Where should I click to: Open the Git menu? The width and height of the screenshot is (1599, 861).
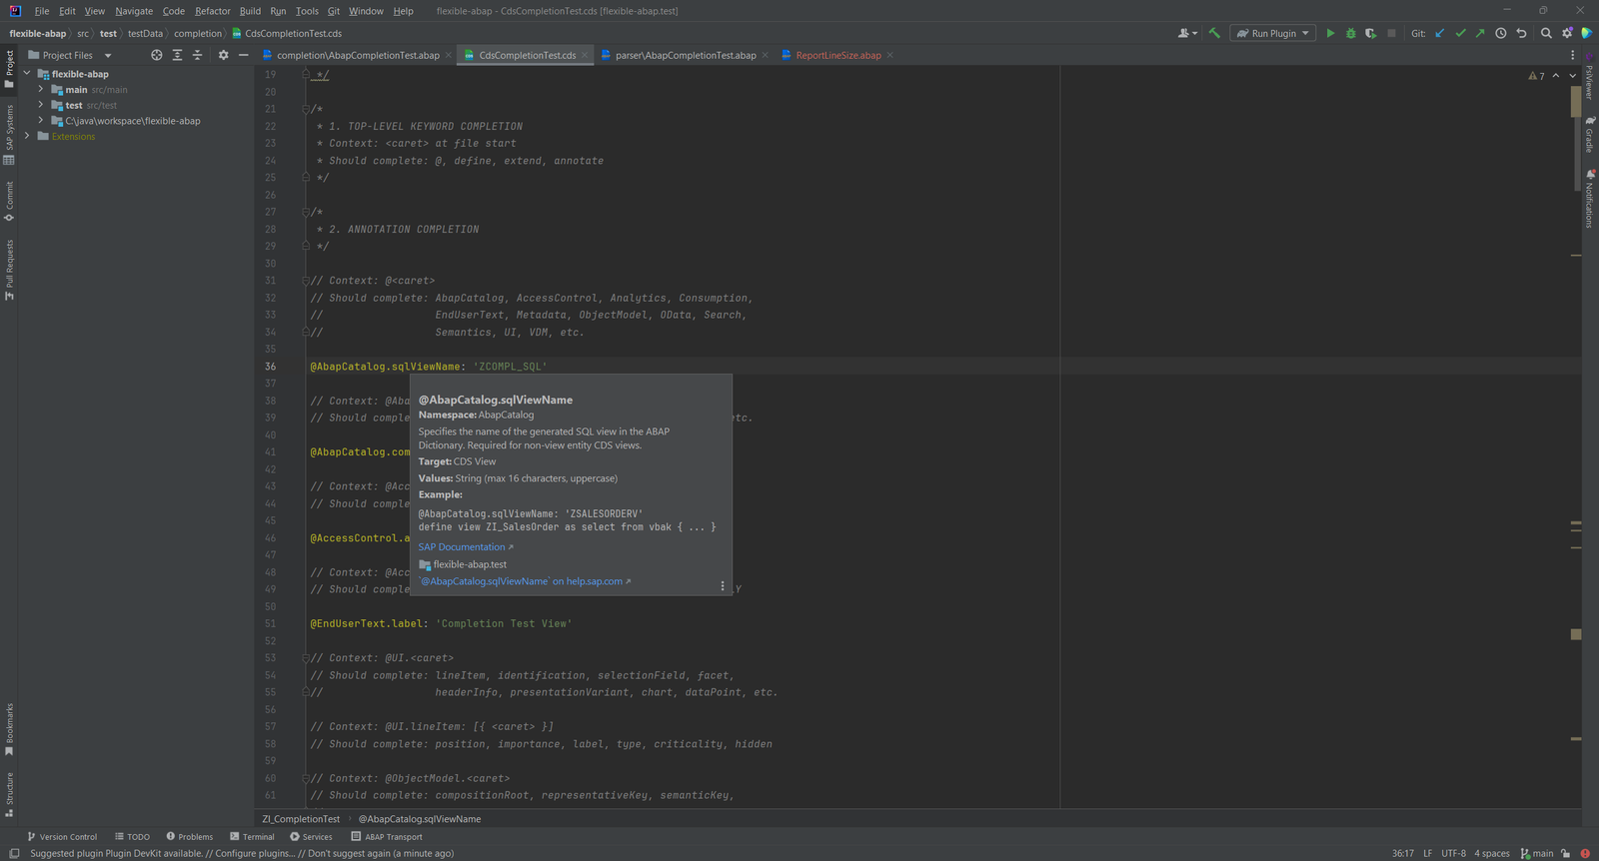(x=334, y=11)
